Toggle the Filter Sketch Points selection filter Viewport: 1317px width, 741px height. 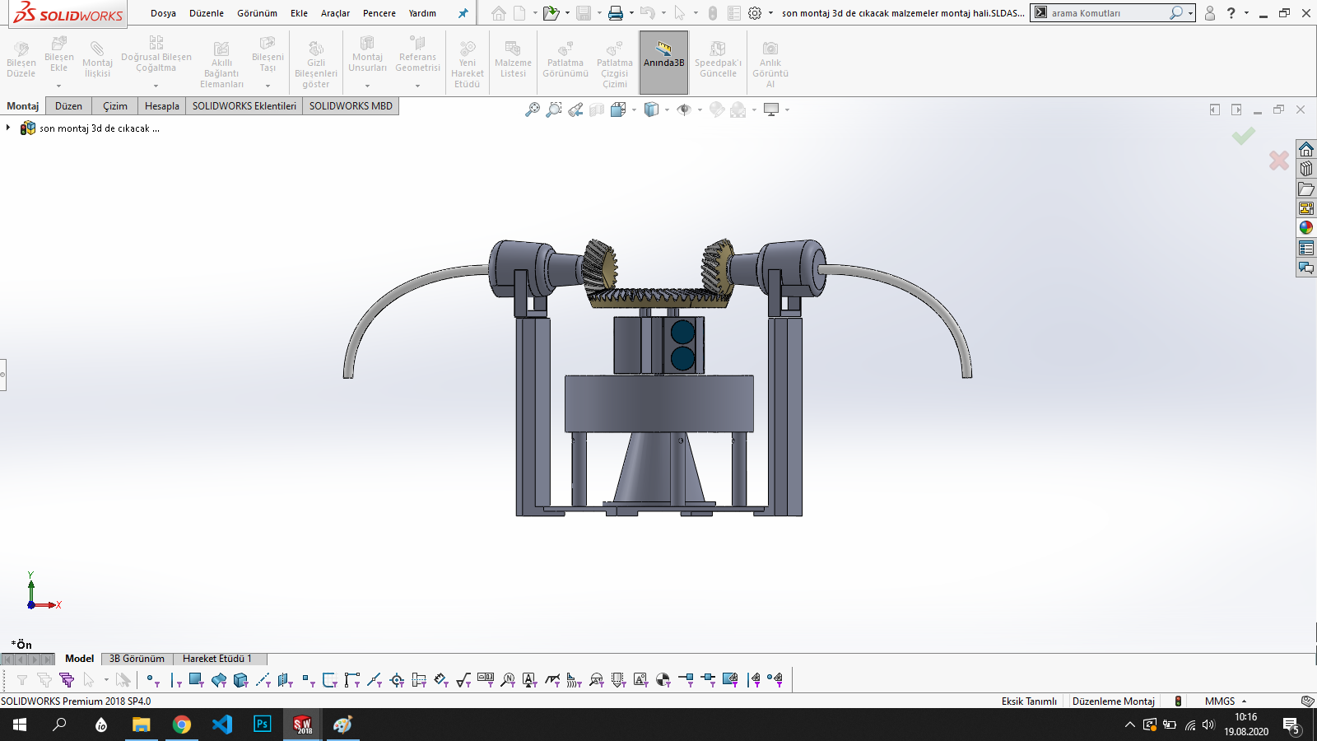pyautogui.click(x=308, y=680)
